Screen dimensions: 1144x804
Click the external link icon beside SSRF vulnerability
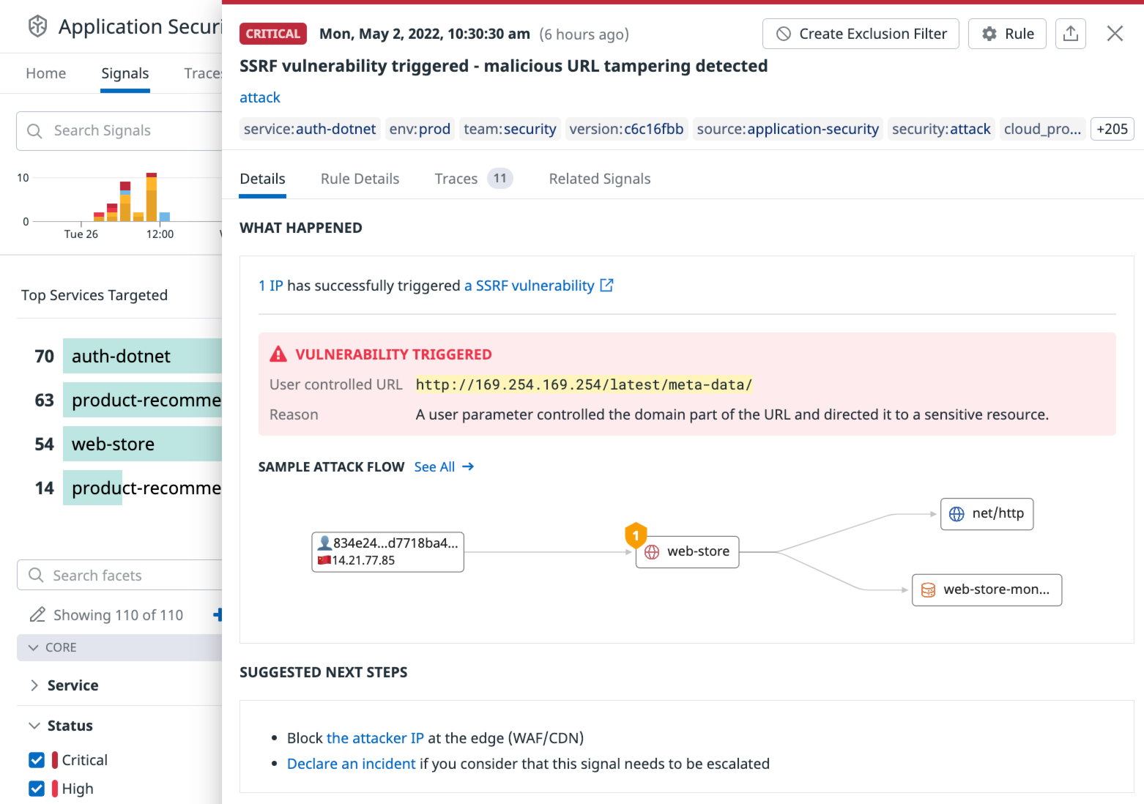tap(606, 286)
